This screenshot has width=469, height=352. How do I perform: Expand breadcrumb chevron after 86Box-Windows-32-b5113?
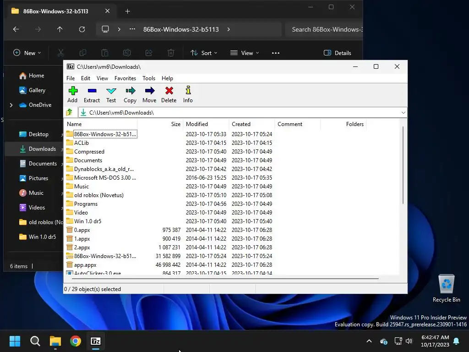coord(229,29)
